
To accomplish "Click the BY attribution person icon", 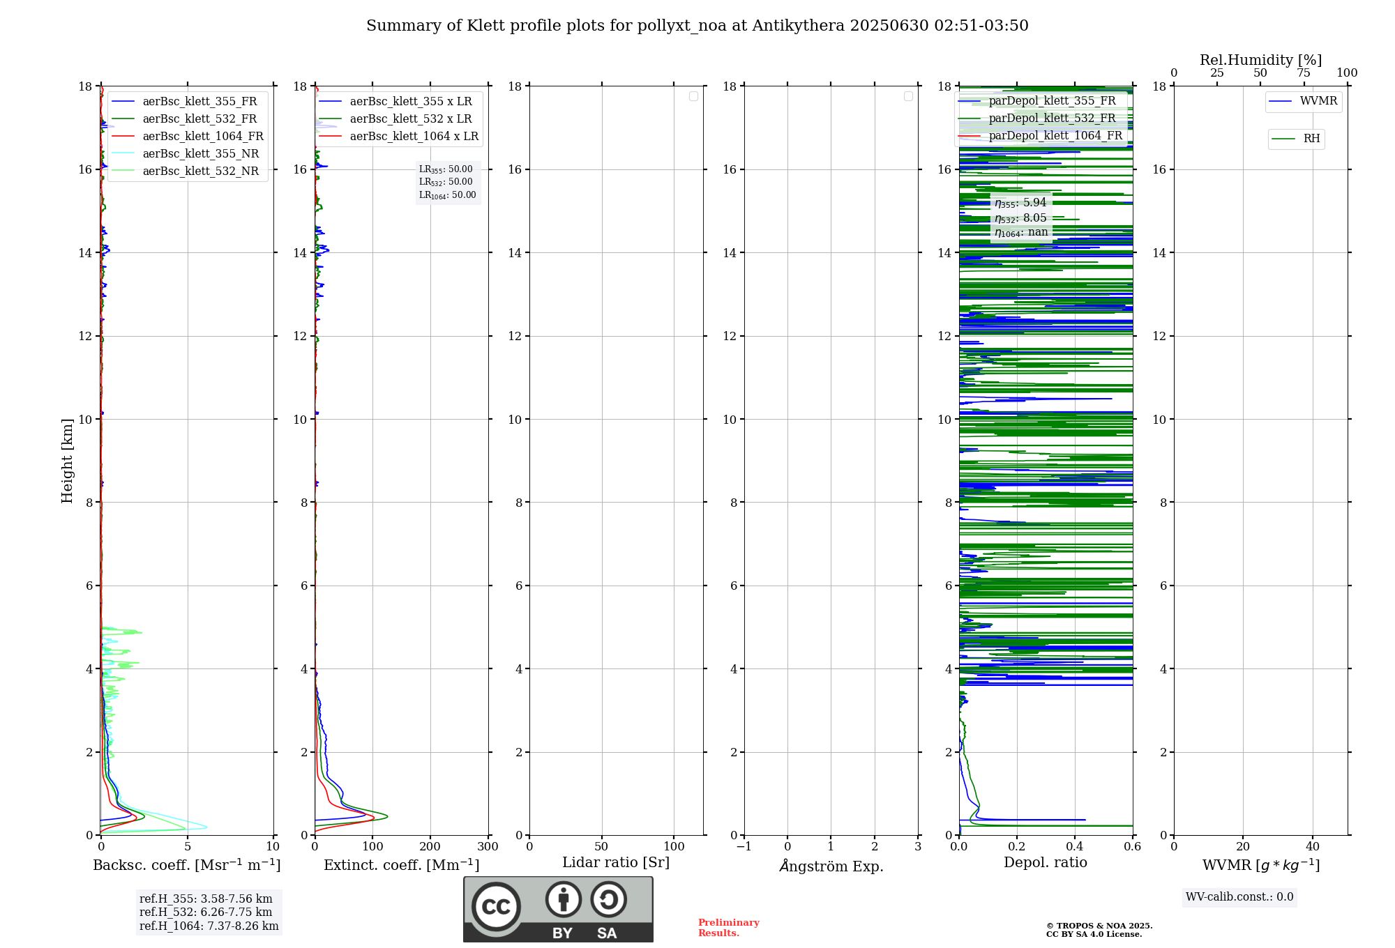I will [563, 899].
